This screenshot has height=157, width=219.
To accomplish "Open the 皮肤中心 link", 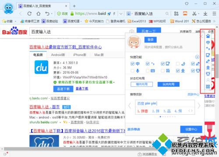I will pyautogui.click(x=193, y=95).
